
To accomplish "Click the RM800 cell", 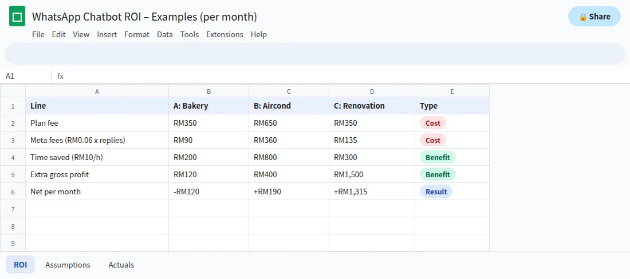I will tap(289, 158).
